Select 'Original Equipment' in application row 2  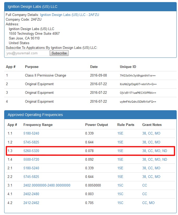coord(39,84)
